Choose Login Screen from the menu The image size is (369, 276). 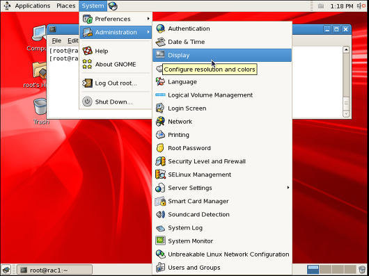pyautogui.click(x=222, y=108)
